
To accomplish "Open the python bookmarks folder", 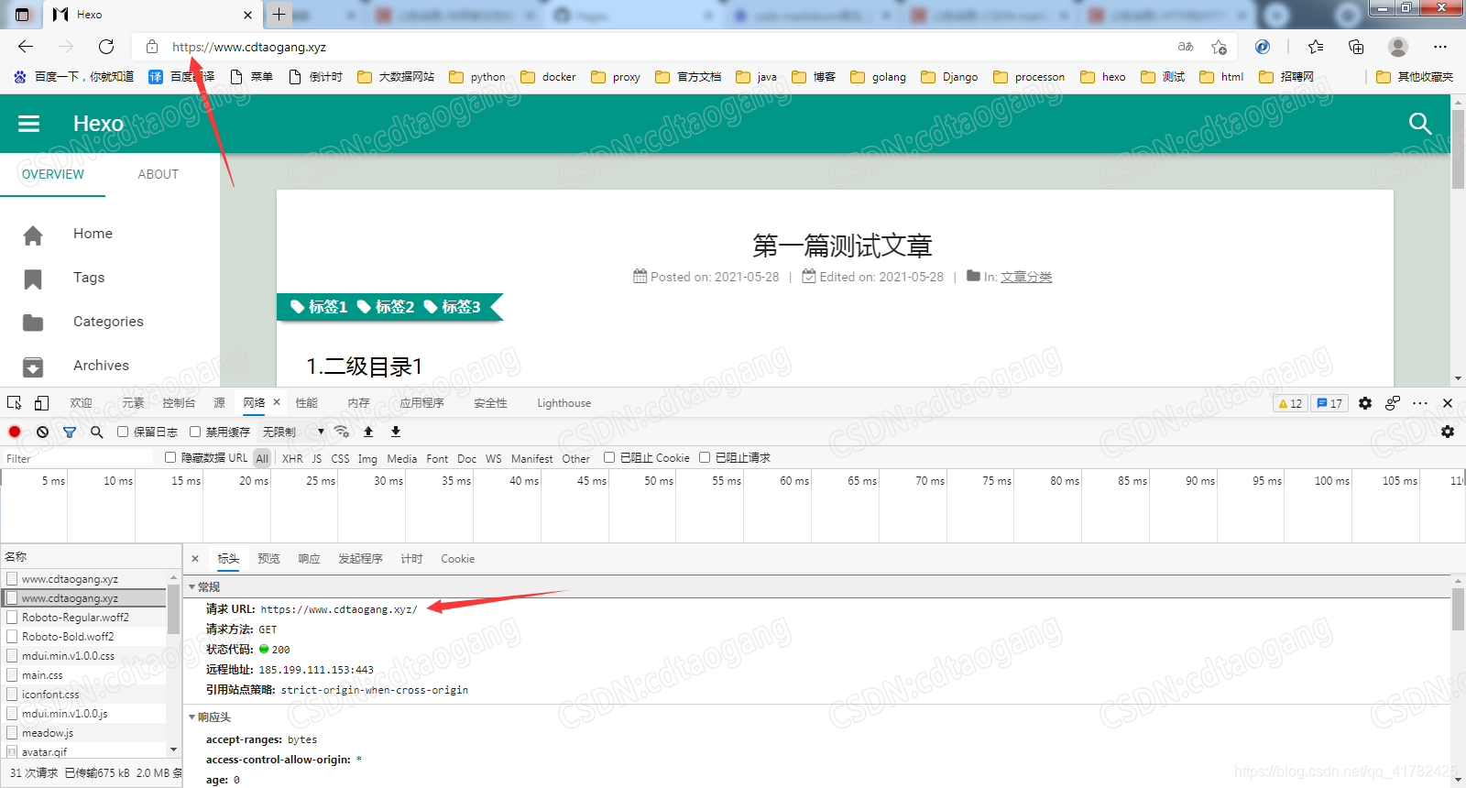I will tap(477, 77).
